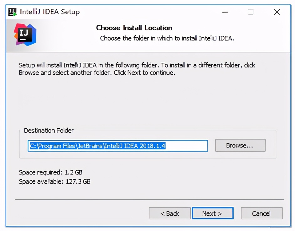Minimize the IntelliJ IDEA Setup window
The height and width of the screenshot is (231, 295).
[x=225, y=12]
